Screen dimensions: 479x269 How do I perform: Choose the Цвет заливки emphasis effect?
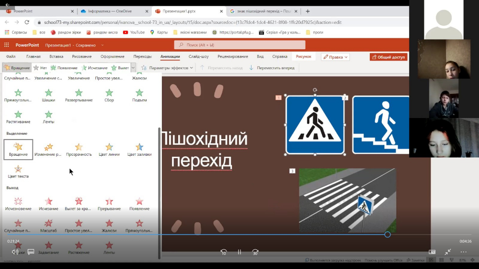139,150
